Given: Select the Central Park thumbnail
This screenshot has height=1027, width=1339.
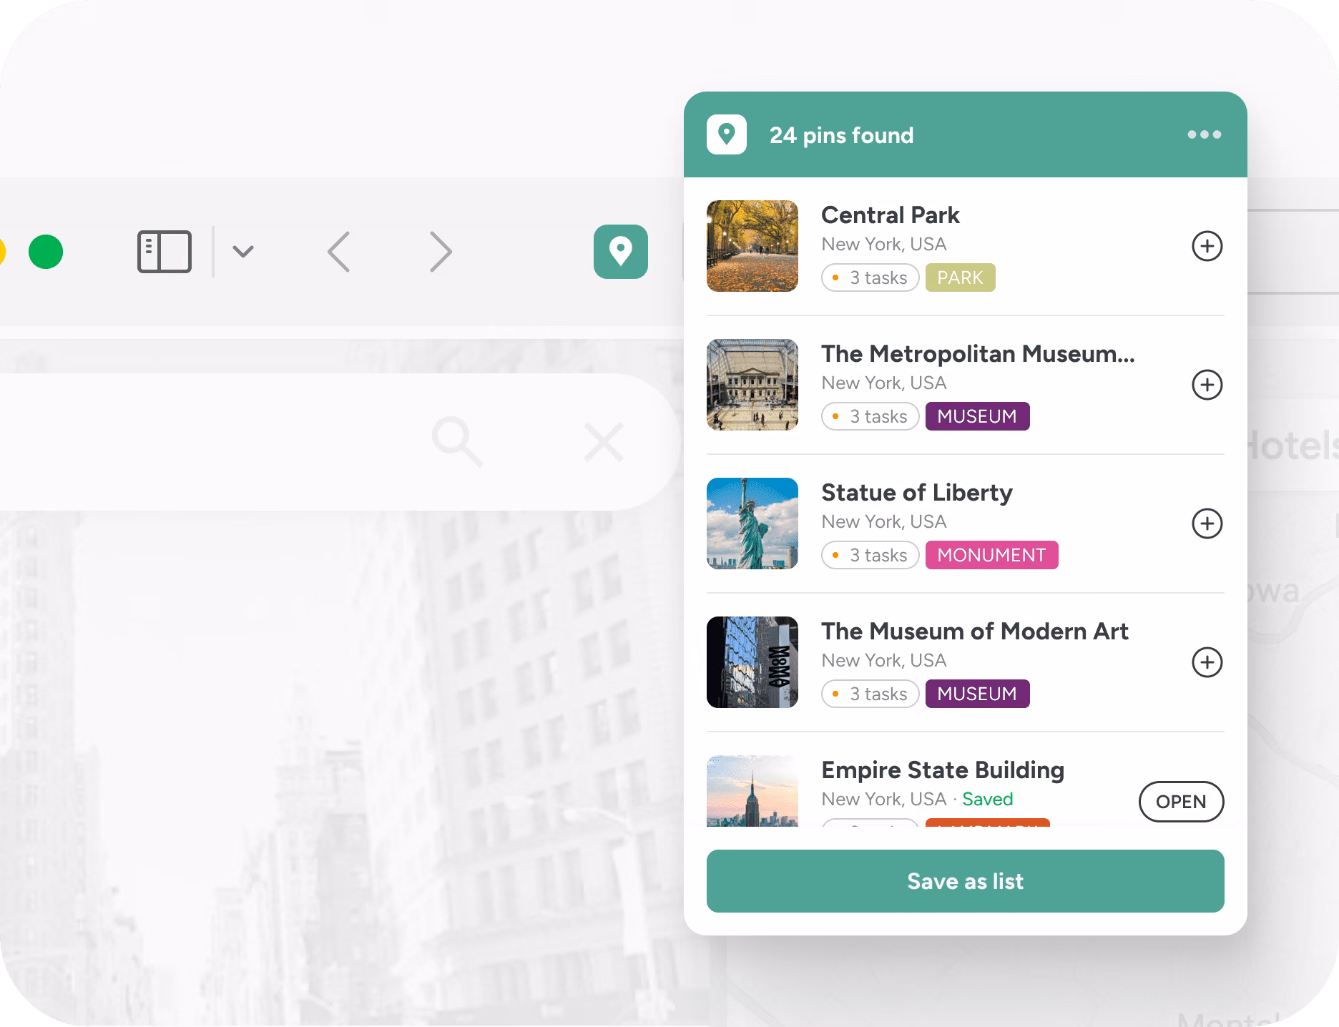Looking at the screenshot, I should point(752,246).
